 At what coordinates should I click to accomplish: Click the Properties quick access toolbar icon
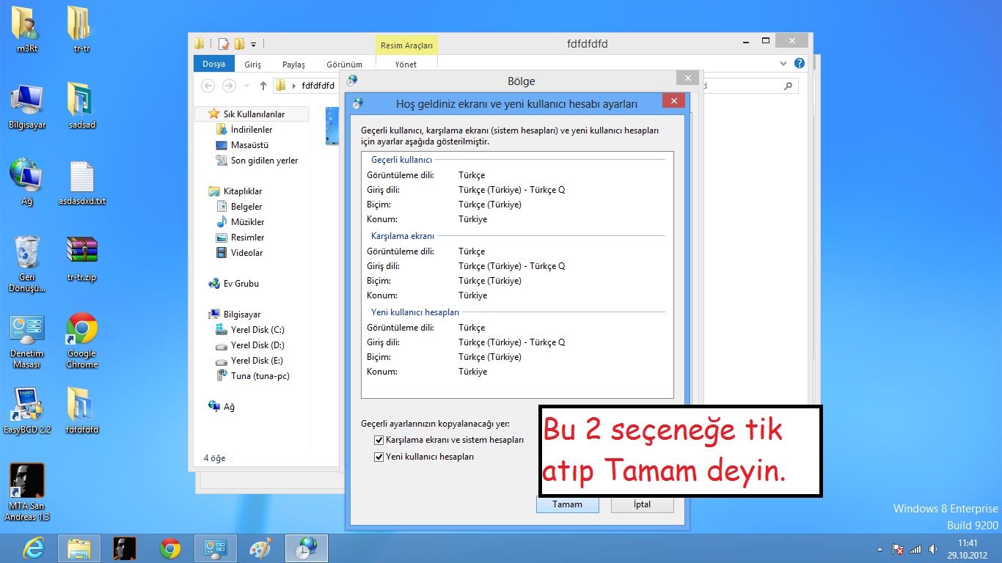[x=224, y=44]
